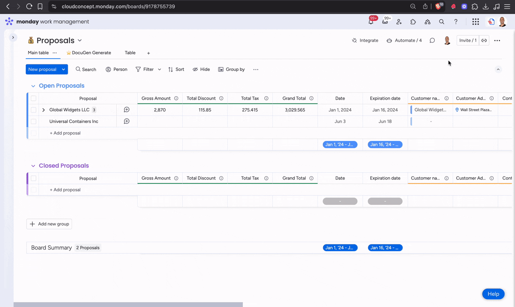Screen dimensions: 515x307
Task: Open the help question mark icon
Action: click(456, 21)
